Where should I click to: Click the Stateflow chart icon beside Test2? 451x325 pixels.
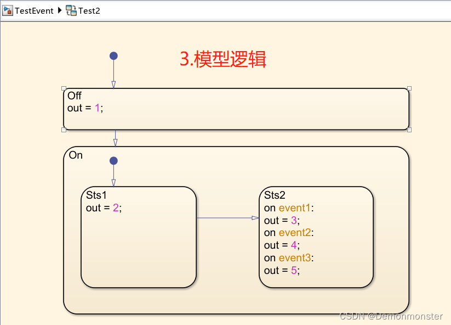(x=70, y=10)
